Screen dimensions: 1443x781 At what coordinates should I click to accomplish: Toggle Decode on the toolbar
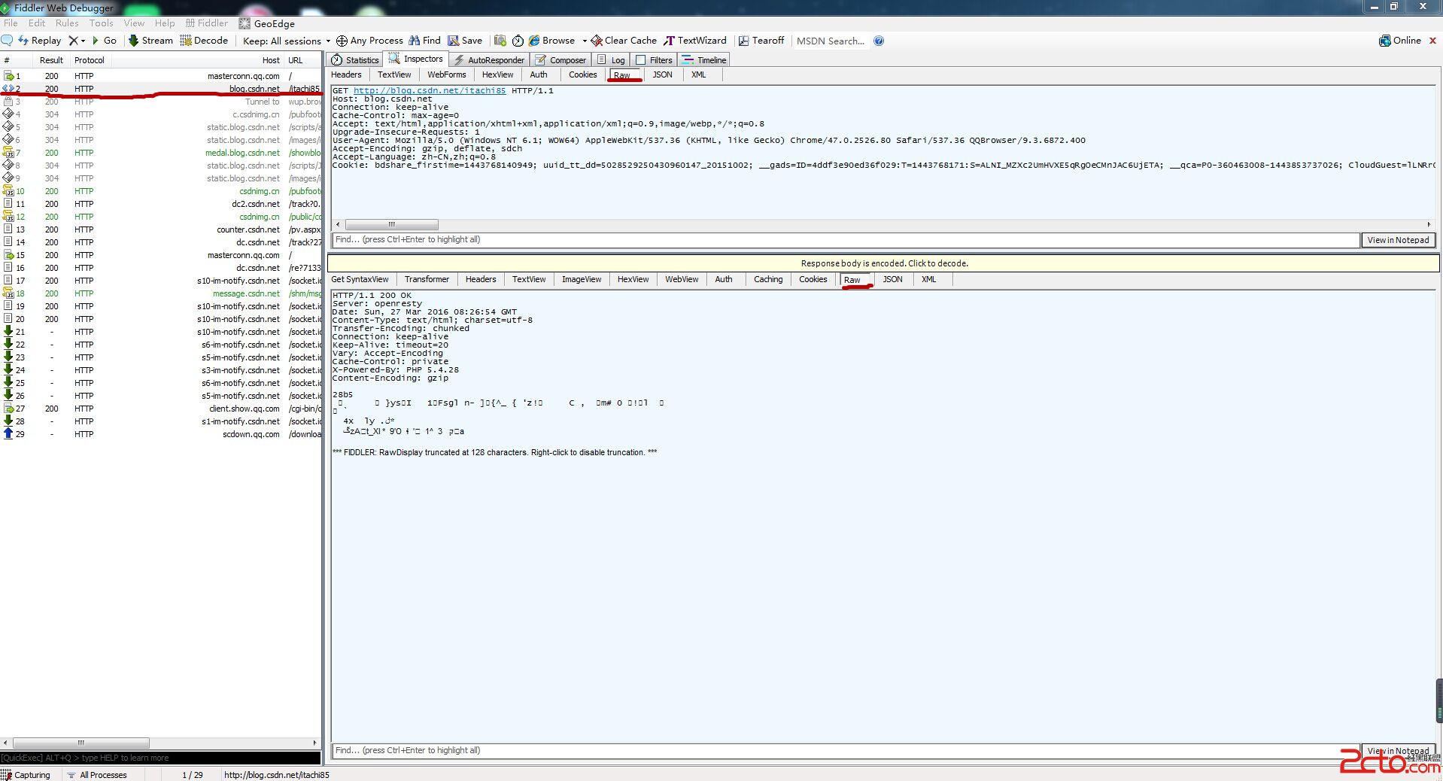coord(204,41)
